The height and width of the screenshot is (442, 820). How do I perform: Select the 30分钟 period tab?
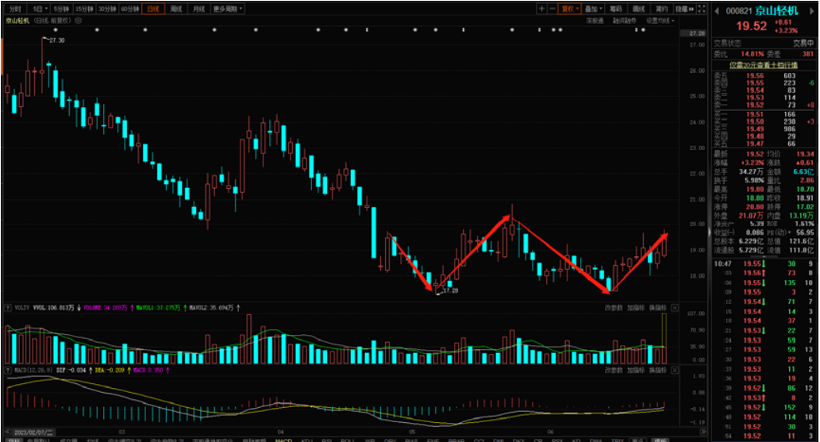click(107, 9)
